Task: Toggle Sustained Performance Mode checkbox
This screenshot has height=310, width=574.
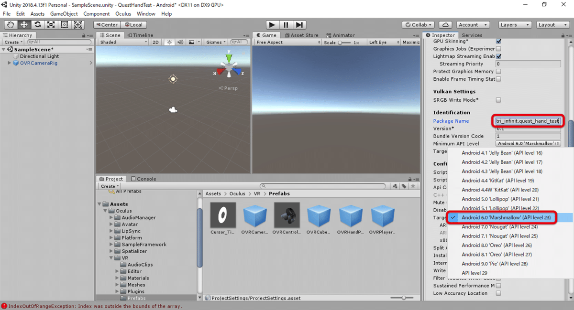Action: coord(499,286)
